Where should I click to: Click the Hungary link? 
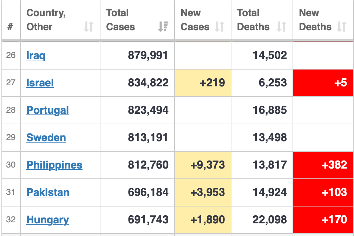tap(48, 220)
